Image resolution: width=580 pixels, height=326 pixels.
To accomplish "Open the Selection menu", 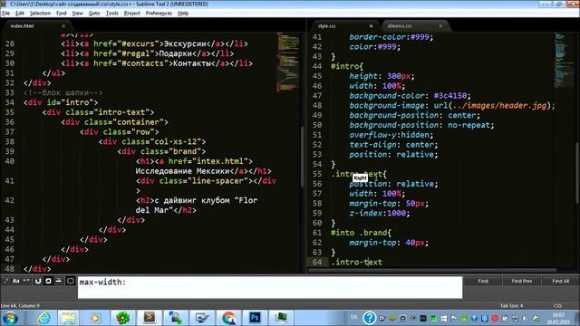I will [x=40, y=14].
